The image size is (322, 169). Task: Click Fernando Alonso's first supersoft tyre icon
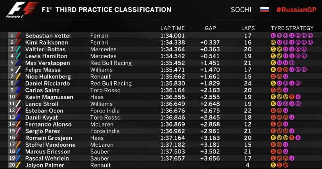pyautogui.click(x=273, y=124)
